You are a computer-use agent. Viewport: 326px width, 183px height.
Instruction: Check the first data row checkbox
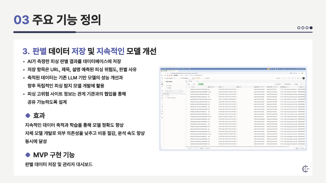187,90
